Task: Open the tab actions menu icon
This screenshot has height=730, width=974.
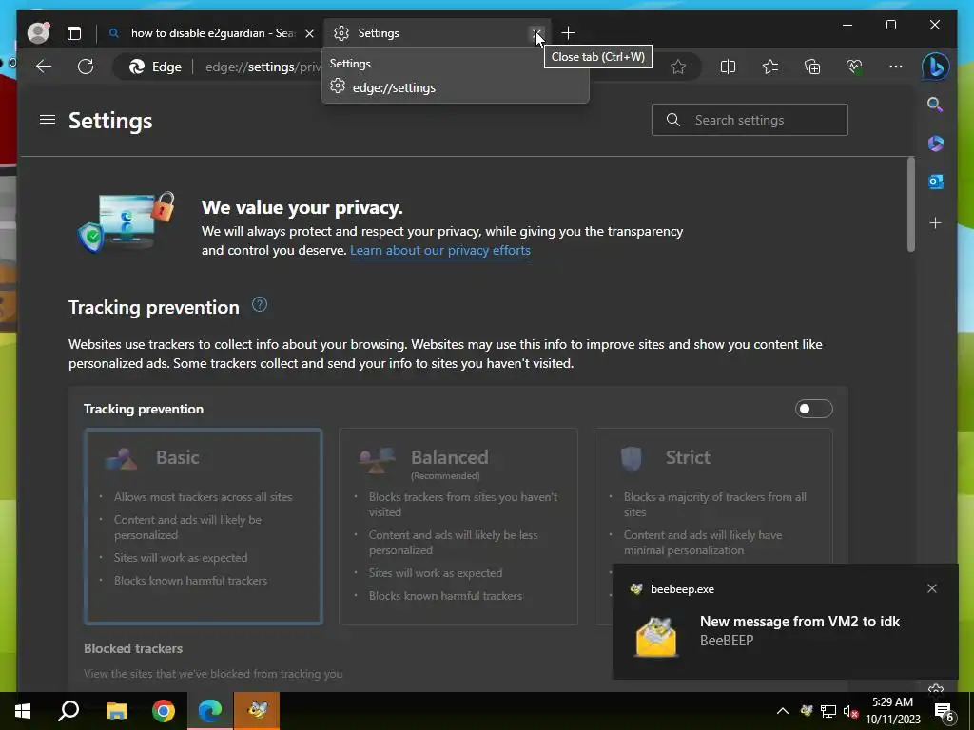Action: pos(74,33)
